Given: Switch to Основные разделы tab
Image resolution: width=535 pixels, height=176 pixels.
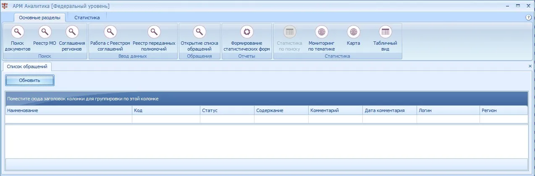Looking at the screenshot, I should [x=39, y=18].
